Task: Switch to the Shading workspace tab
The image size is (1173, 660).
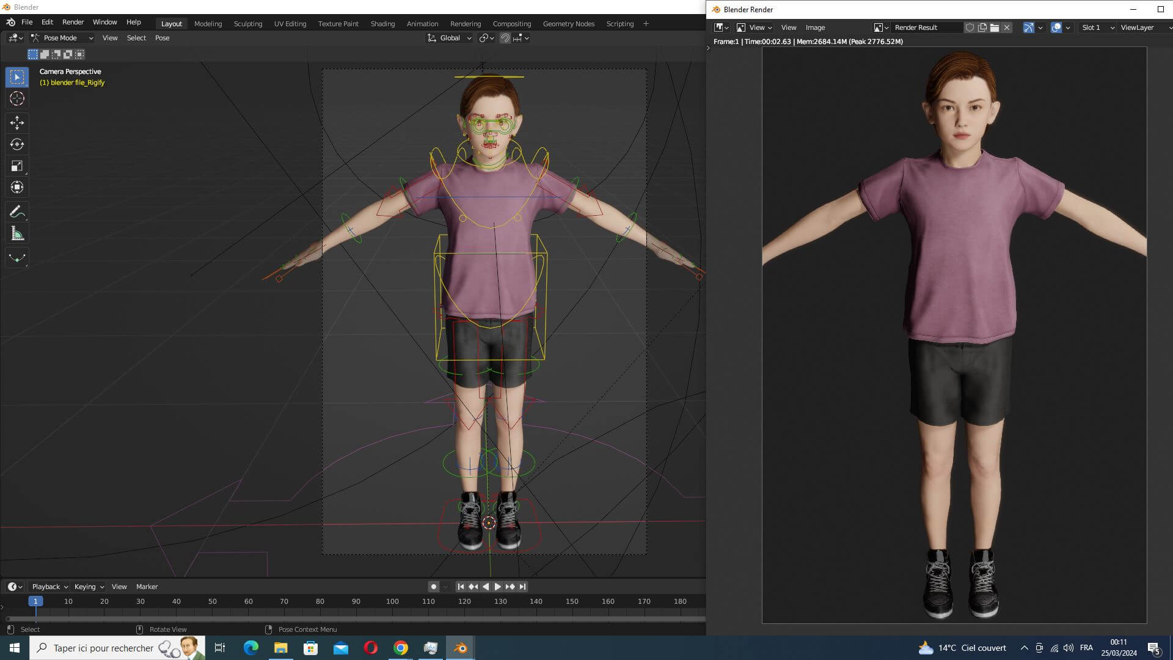Action: [x=382, y=24]
